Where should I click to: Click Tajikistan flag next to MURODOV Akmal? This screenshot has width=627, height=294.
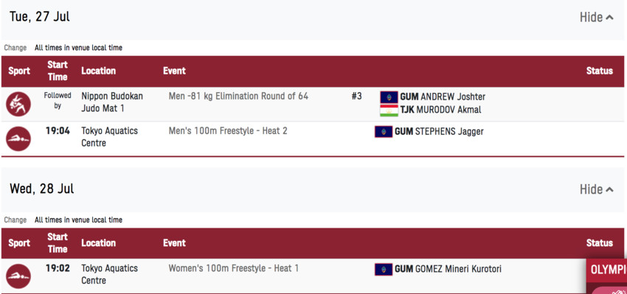tap(389, 110)
